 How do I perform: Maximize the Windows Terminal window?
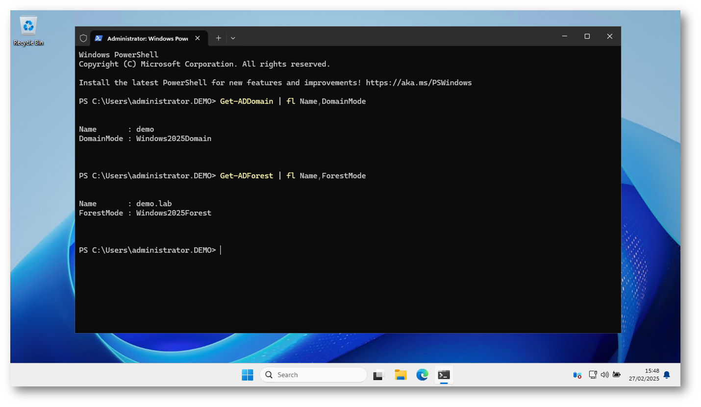click(x=587, y=36)
